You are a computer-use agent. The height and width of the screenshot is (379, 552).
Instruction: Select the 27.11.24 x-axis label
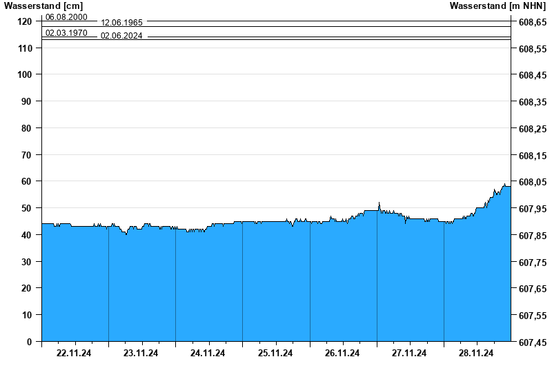click(409, 354)
